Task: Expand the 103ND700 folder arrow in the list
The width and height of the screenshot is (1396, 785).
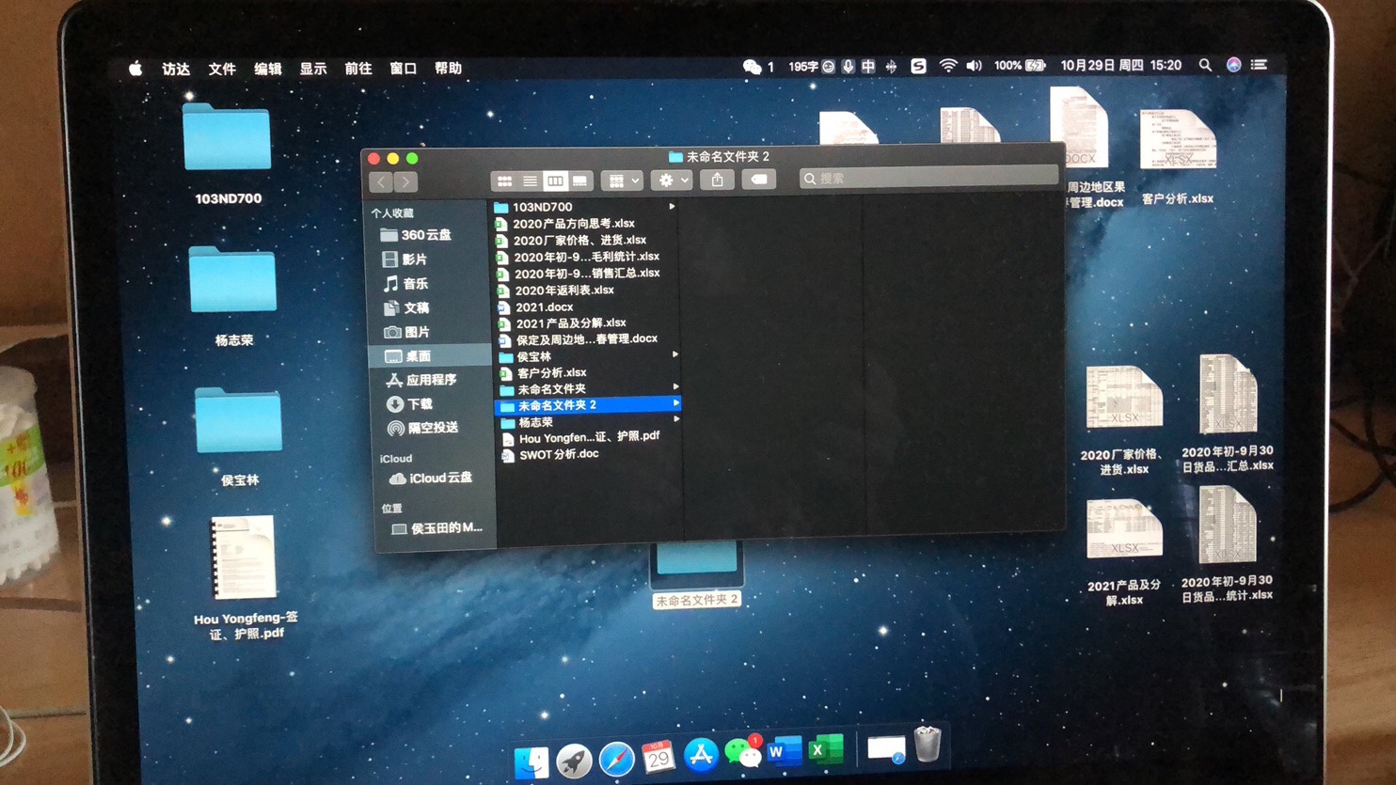Action: (672, 206)
